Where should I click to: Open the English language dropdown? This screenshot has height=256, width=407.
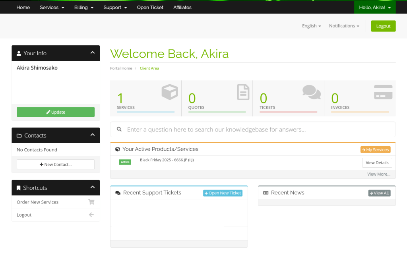[311, 26]
